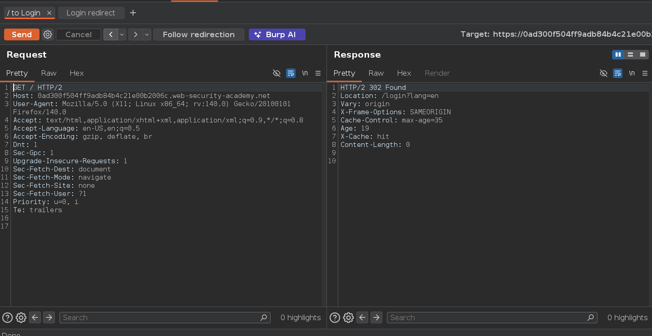Open Request search settings gear
The image size is (652, 336).
click(21, 317)
